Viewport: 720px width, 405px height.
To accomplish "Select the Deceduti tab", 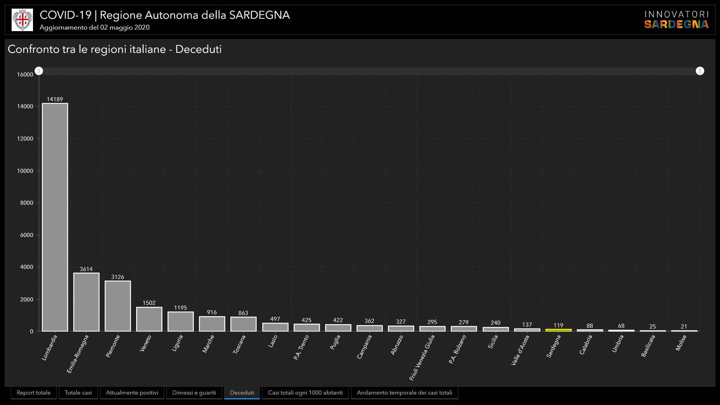I will click(242, 393).
